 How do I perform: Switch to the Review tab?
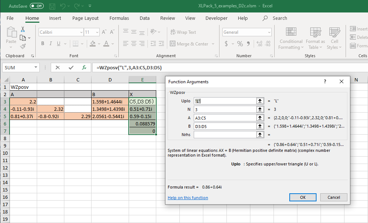click(x=168, y=18)
